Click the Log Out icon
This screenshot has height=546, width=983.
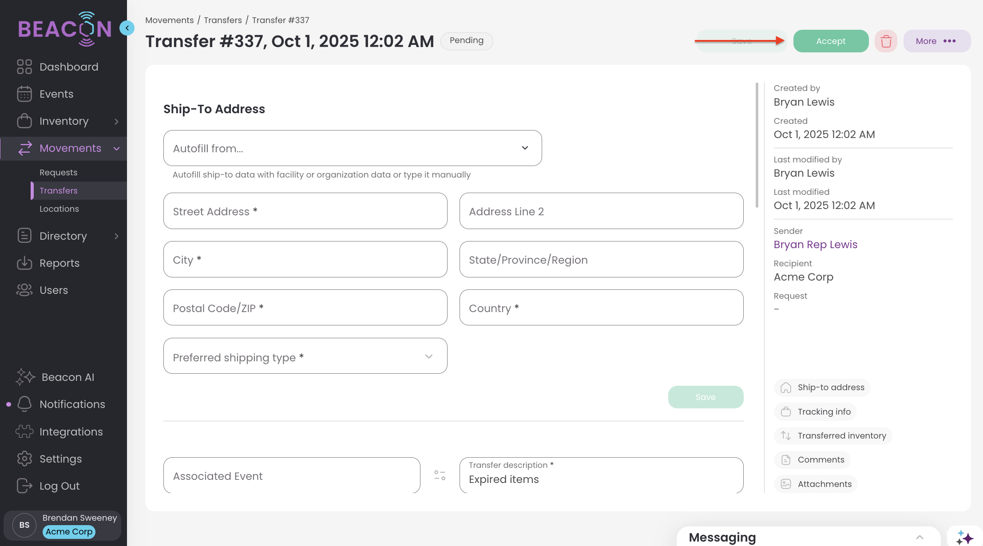pos(24,486)
